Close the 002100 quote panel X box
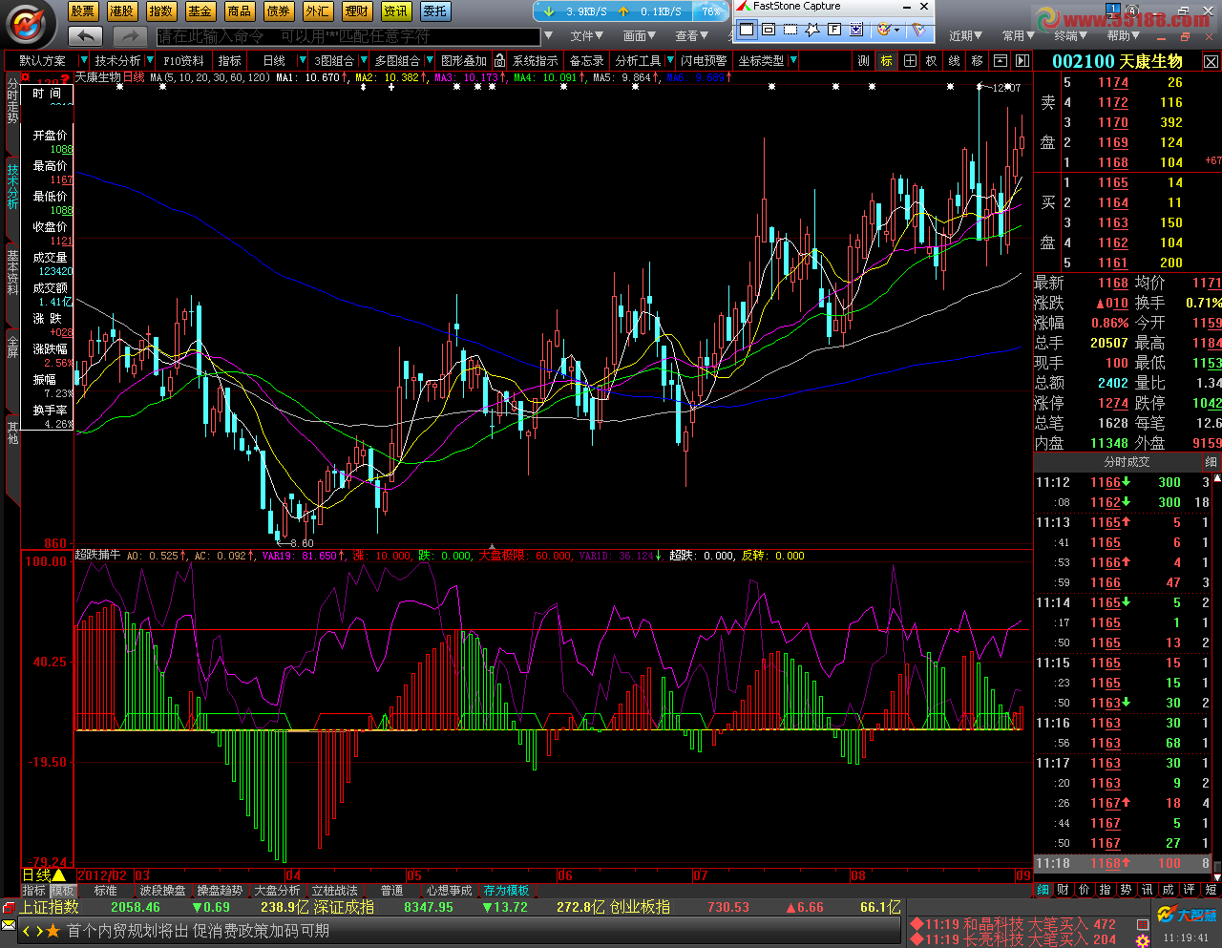Screen dimensions: 1222x948 click(1210, 61)
